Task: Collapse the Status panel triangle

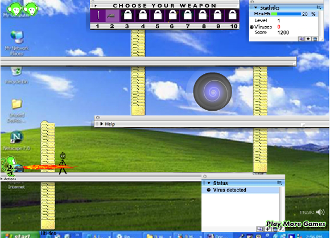Action: coord(209,183)
